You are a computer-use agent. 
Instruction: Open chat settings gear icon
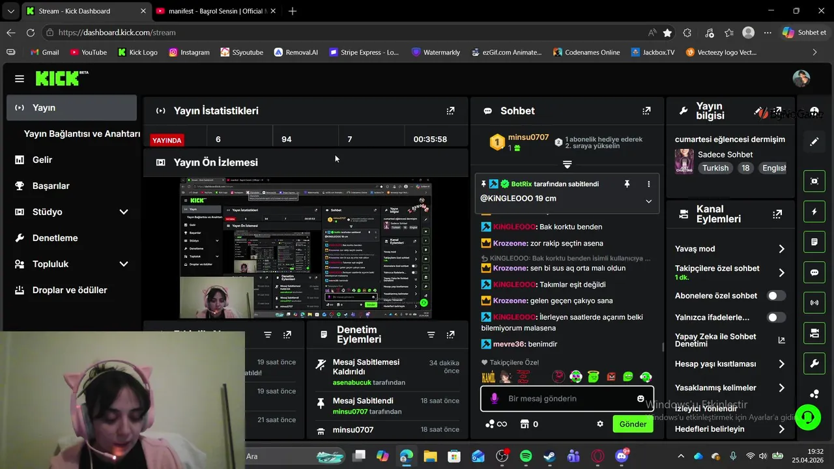click(x=600, y=424)
